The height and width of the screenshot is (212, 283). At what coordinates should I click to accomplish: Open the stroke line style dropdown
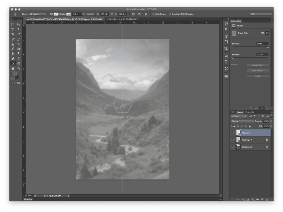[x=90, y=14]
